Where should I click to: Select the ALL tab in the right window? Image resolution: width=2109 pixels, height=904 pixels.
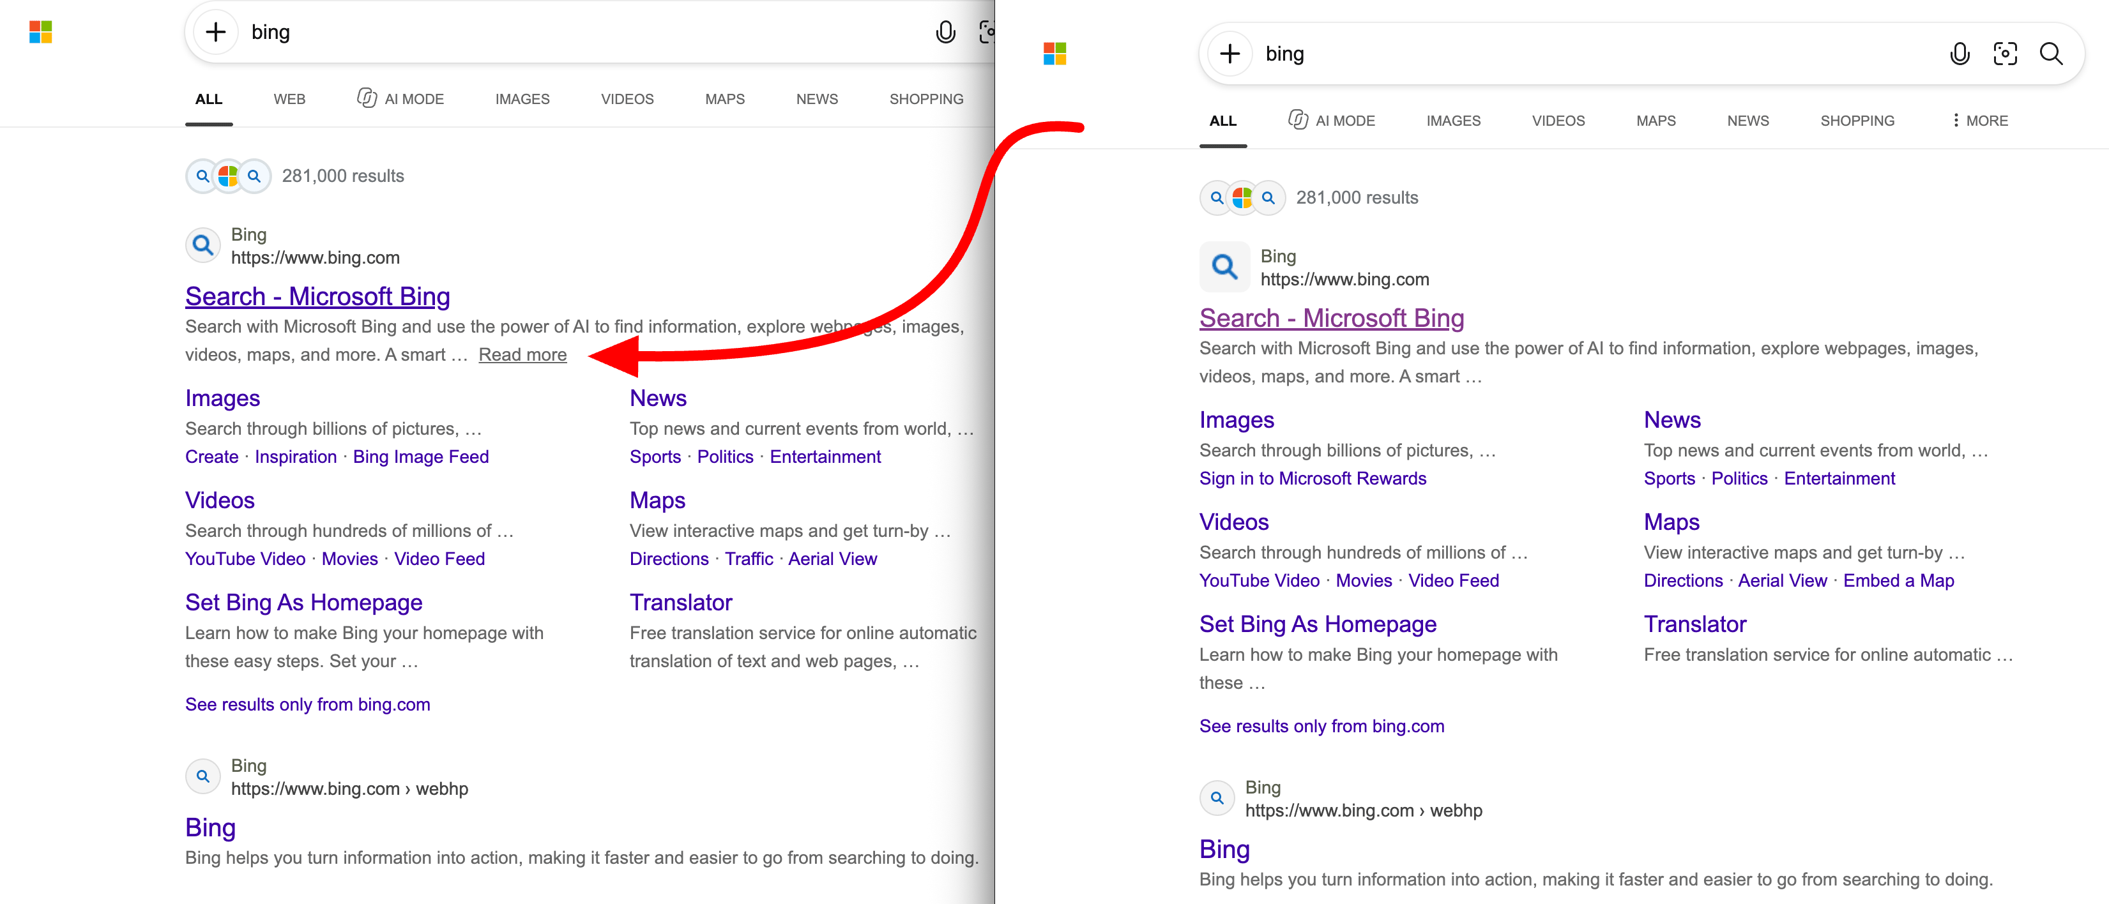[1223, 121]
